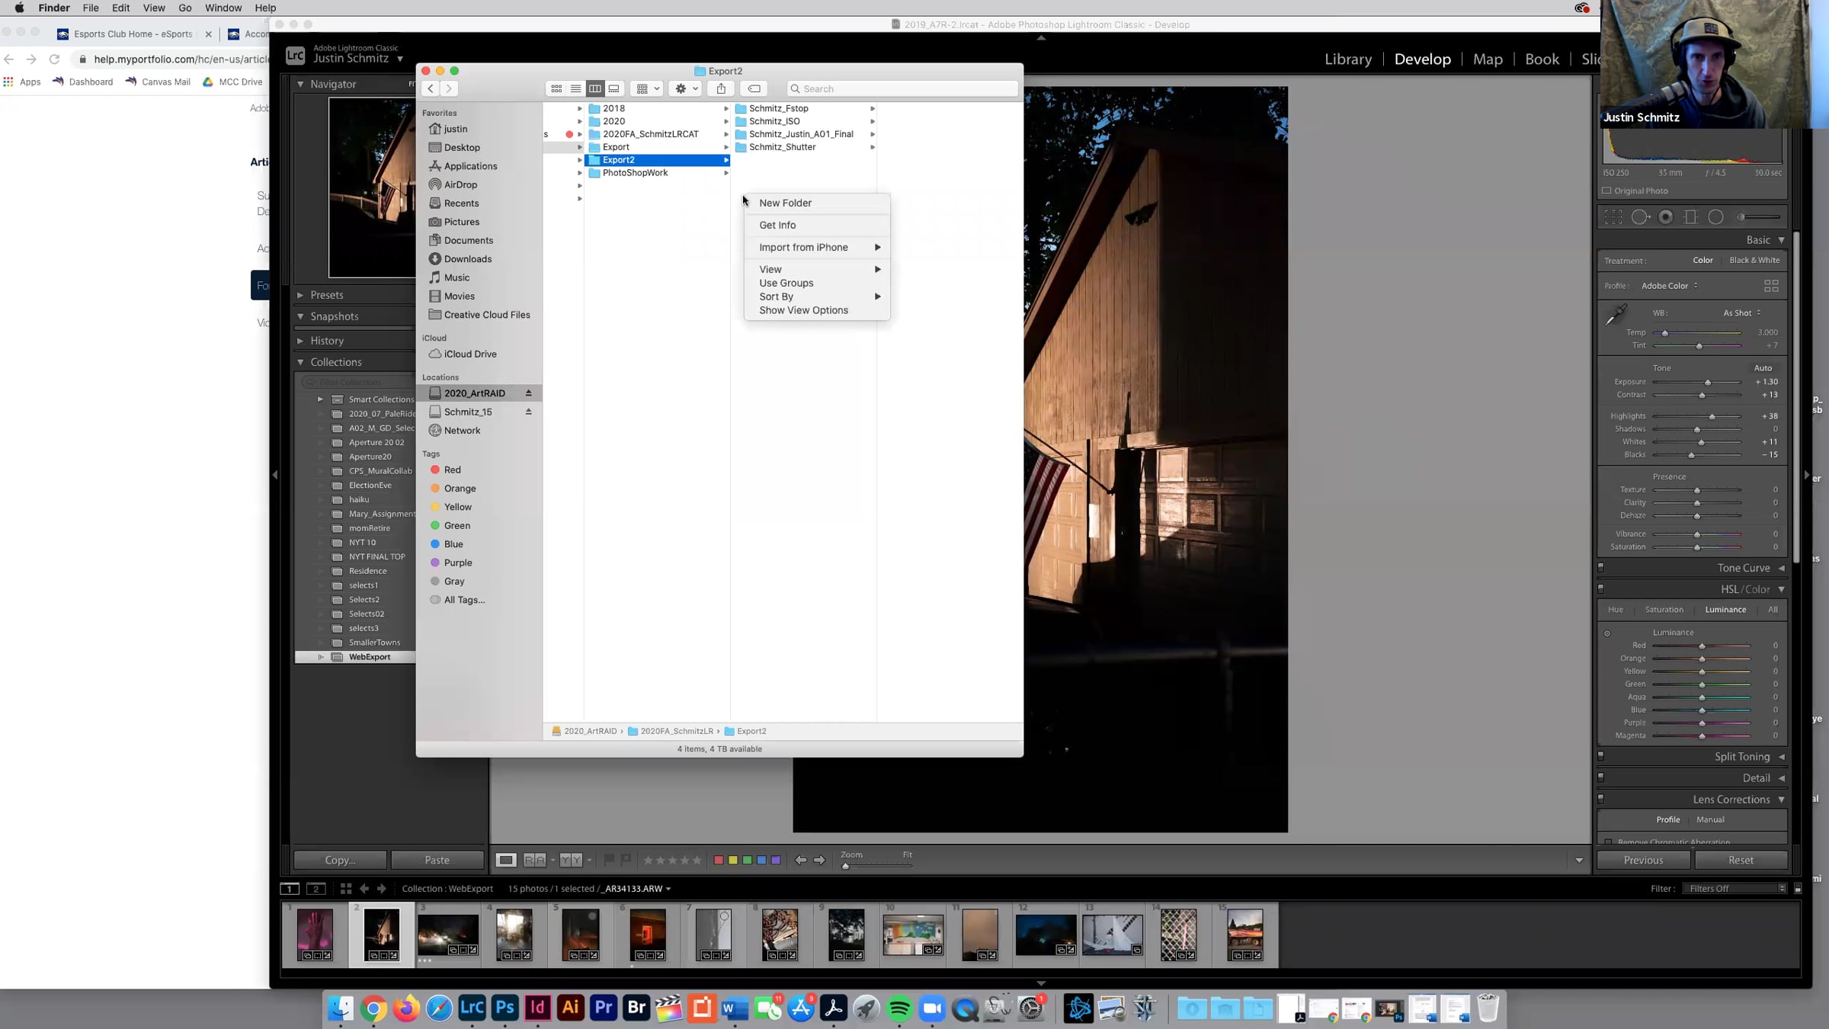1829x1029 pixels.
Task: Pick the White Balance eyedropper tool
Action: pos(1616,314)
